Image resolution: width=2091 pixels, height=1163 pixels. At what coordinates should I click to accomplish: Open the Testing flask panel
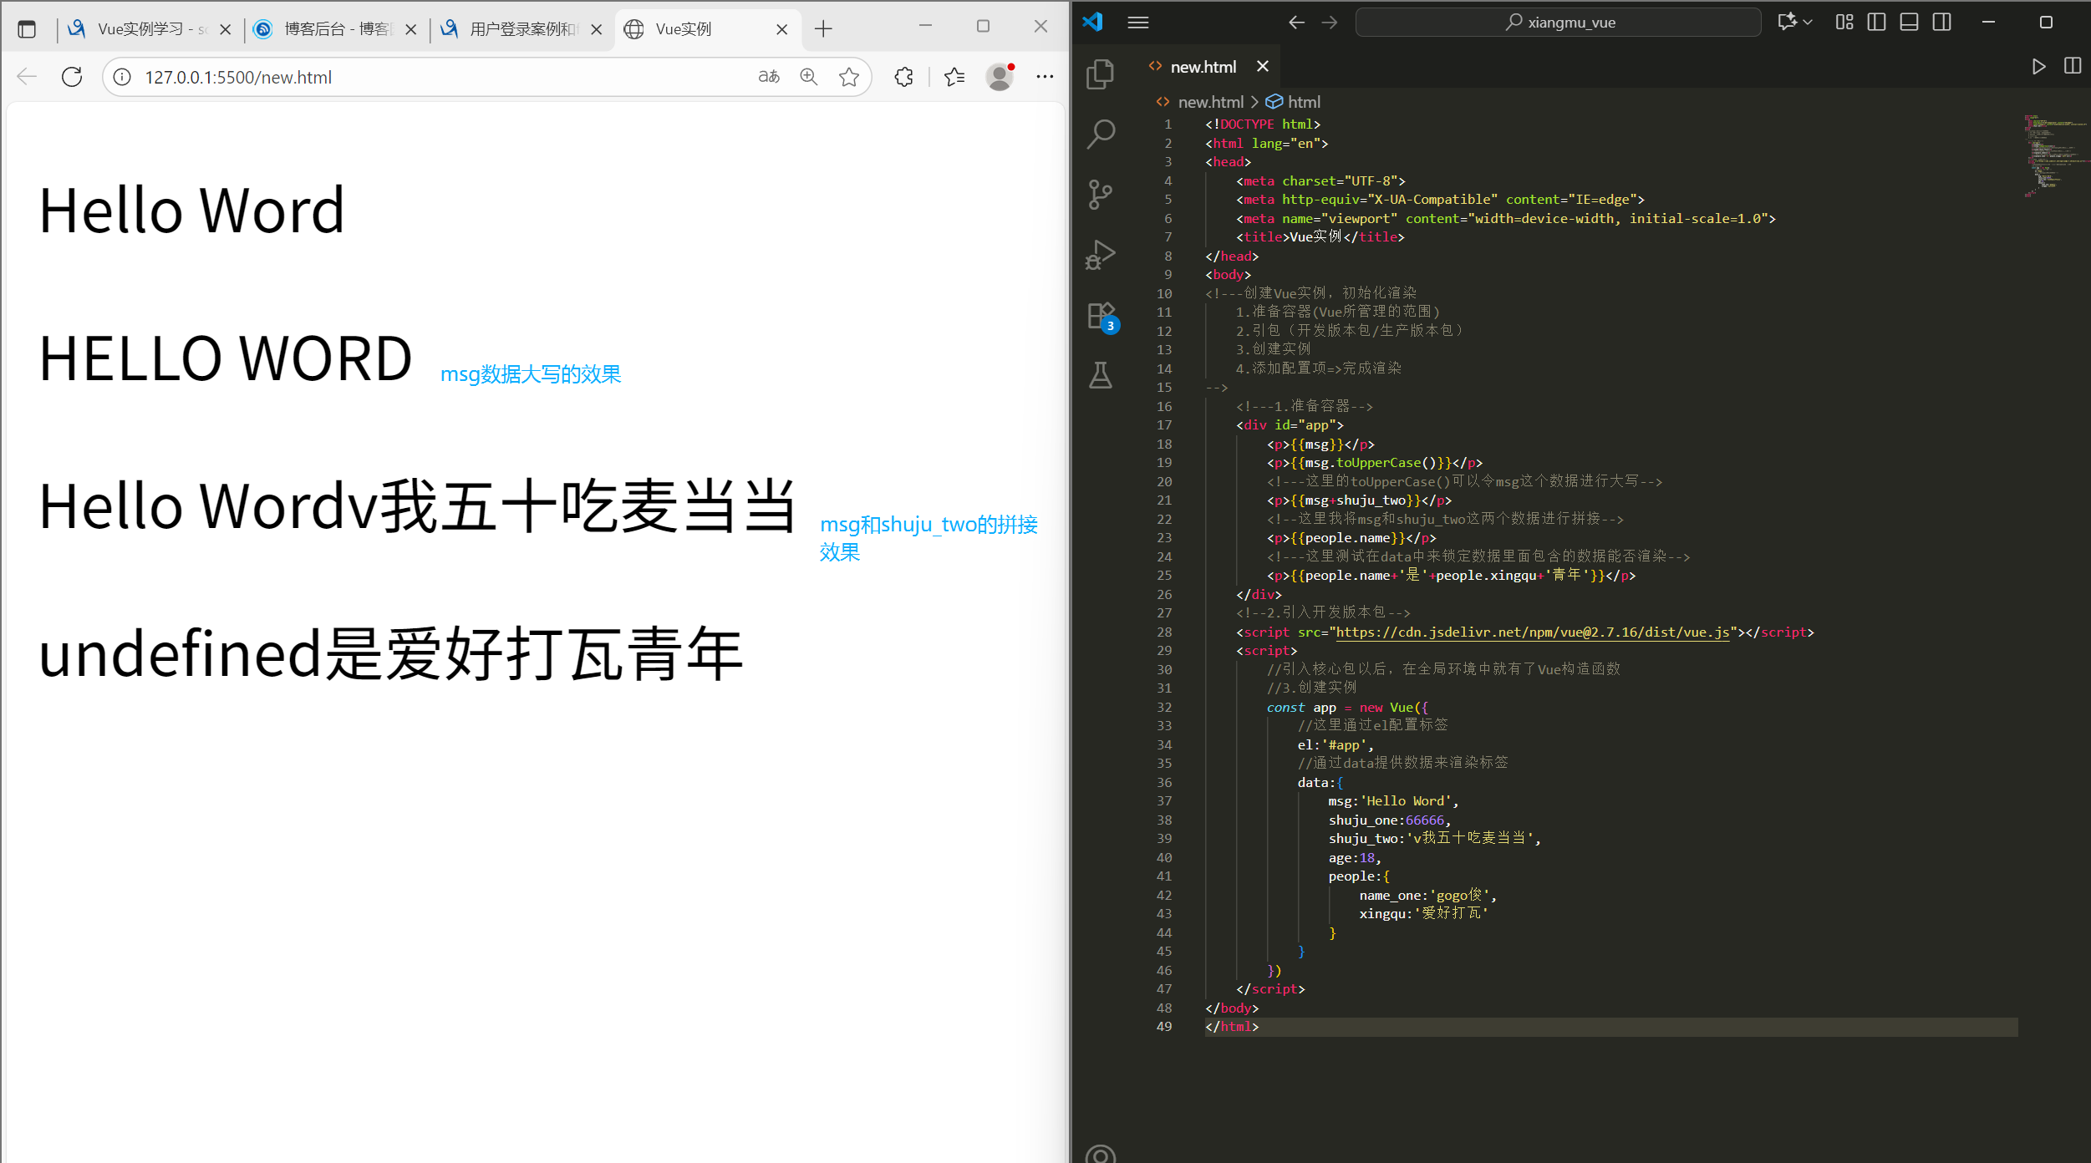coord(1099,376)
